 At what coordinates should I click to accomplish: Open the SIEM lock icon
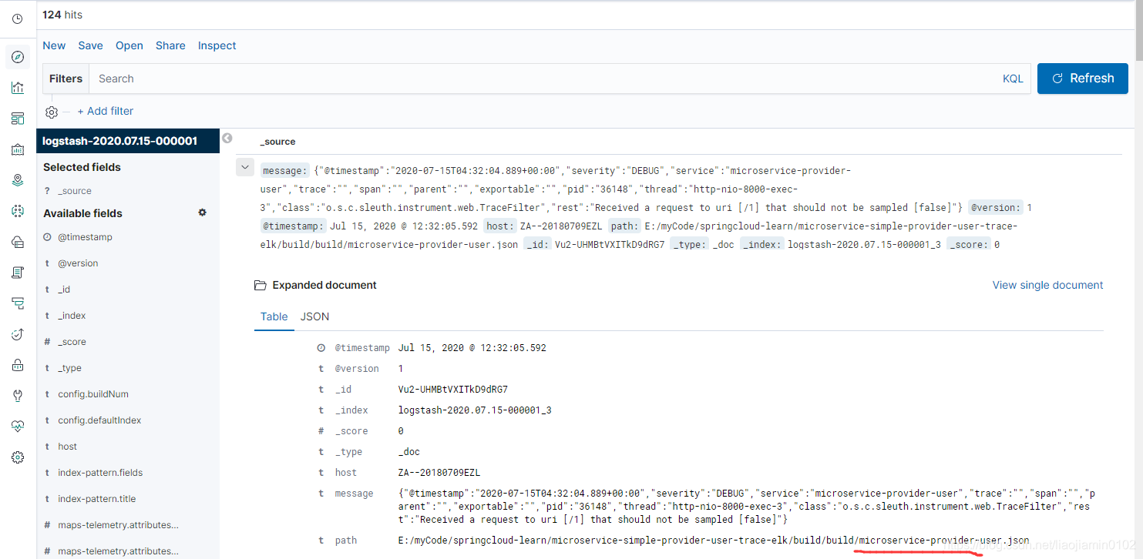point(18,365)
